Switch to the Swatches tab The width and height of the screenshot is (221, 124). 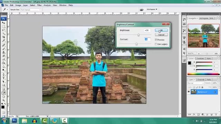(200, 58)
